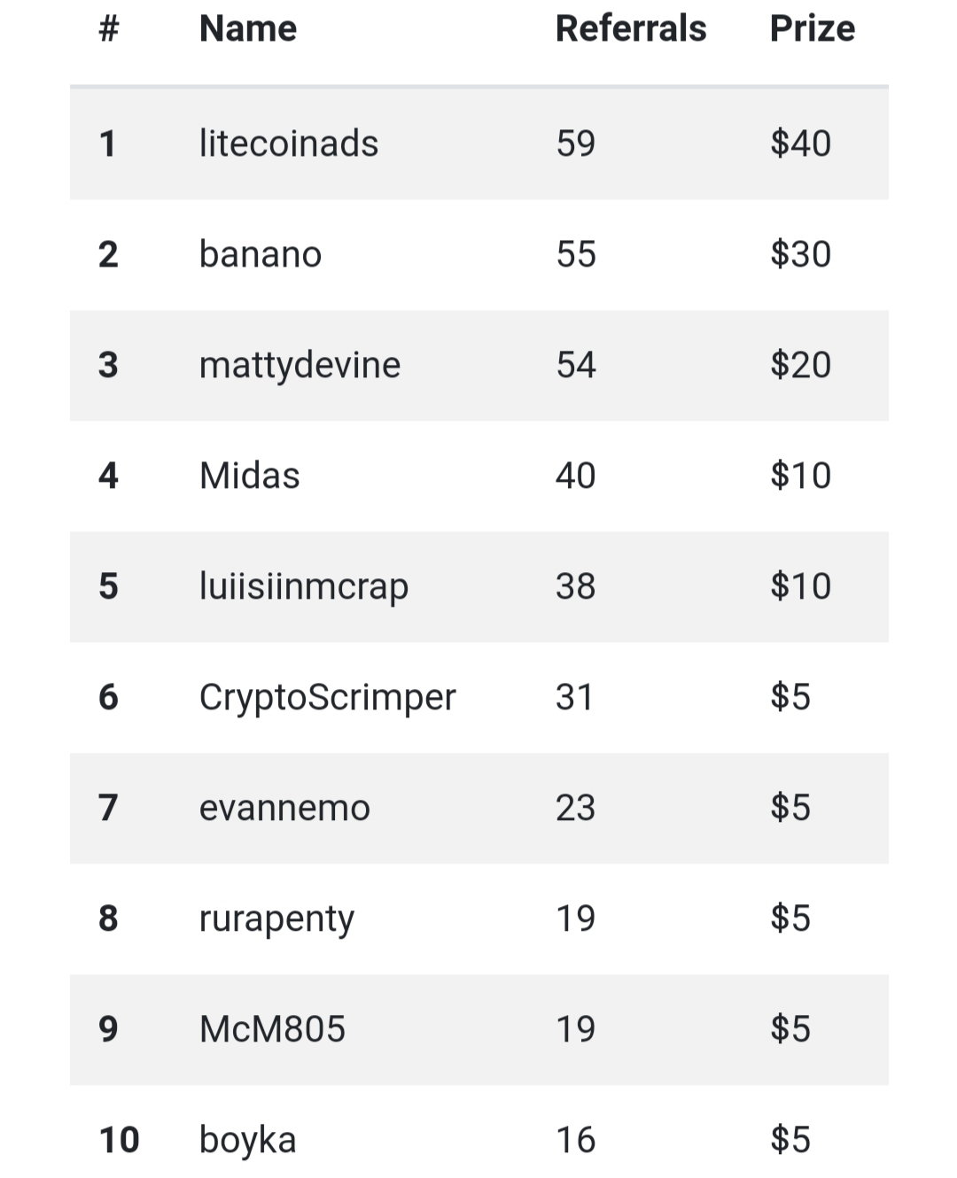Click the rurapenty name
957x1178 pixels.
276,918
